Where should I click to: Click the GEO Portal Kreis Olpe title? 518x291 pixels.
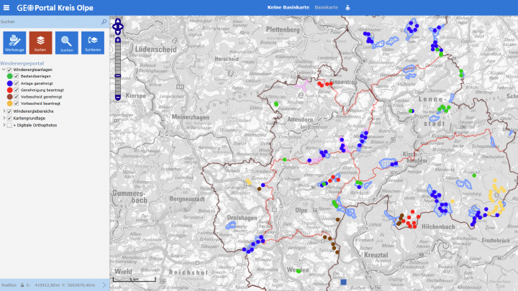(x=55, y=8)
